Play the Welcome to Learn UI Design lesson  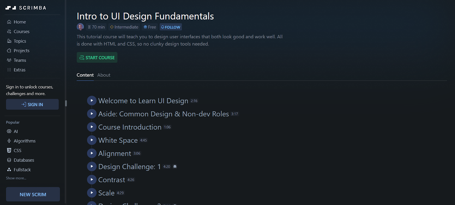92,101
